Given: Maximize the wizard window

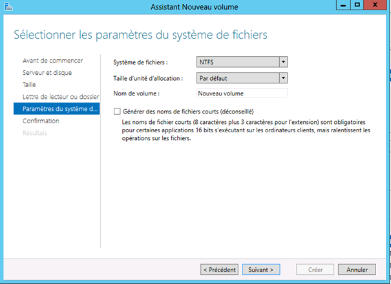Looking at the screenshot, I should pos(356,6).
